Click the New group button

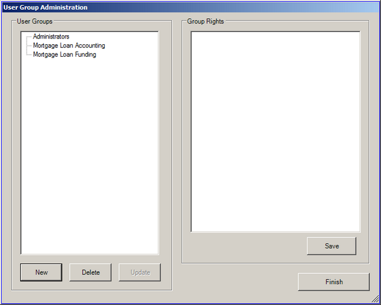click(41, 272)
